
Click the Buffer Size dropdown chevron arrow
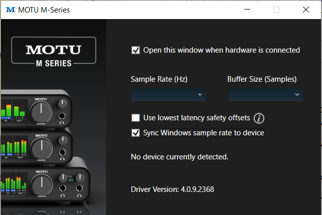pyautogui.click(x=297, y=95)
